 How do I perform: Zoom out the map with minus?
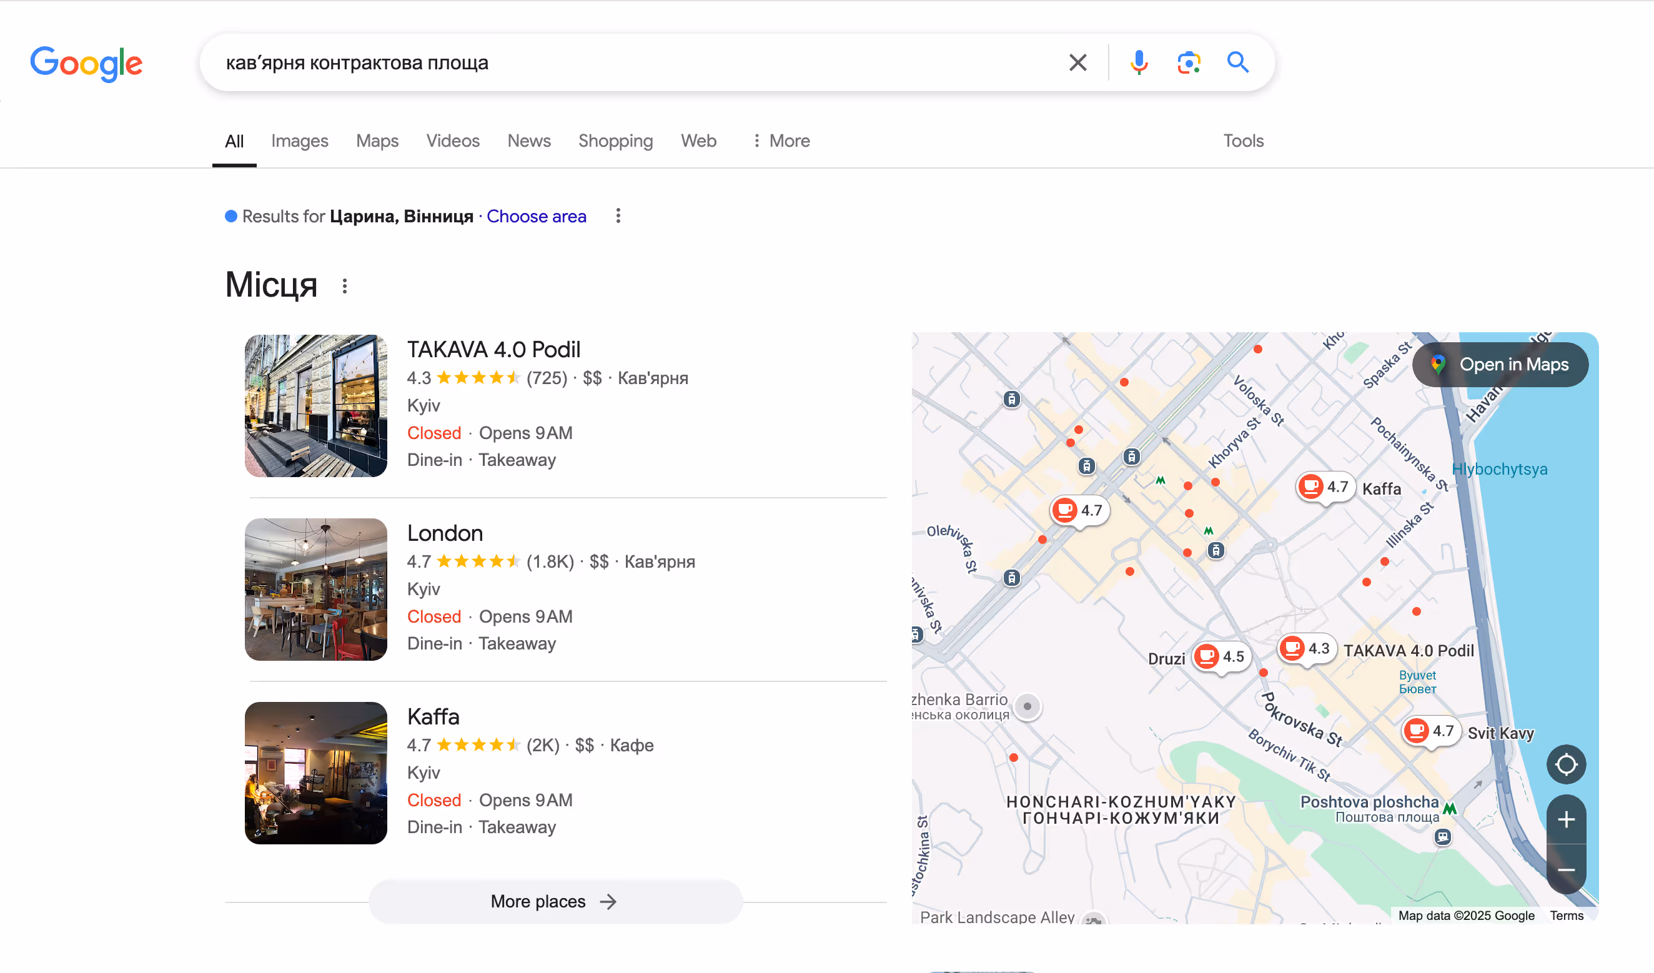click(1566, 869)
